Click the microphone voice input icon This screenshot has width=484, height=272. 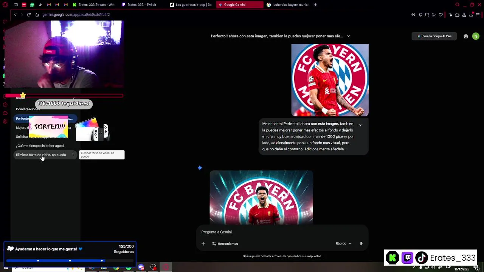pos(361,244)
